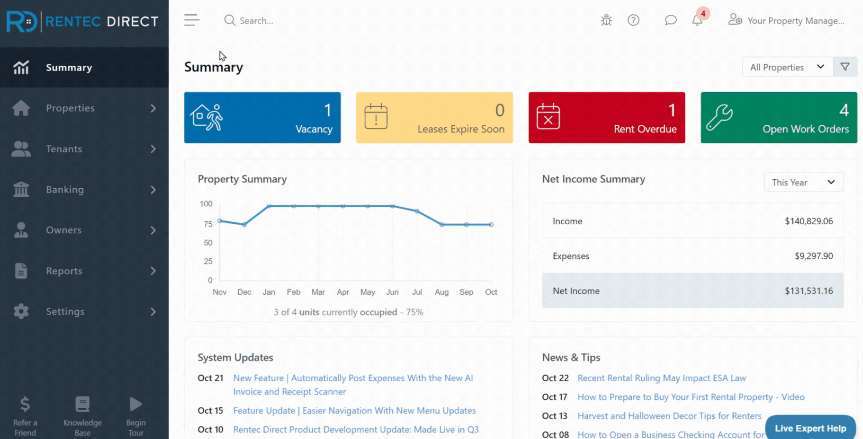The width and height of the screenshot is (863, 439).
Task: Open the Harvest and Halloween Decor Tips link
Action: pos(669,416)
